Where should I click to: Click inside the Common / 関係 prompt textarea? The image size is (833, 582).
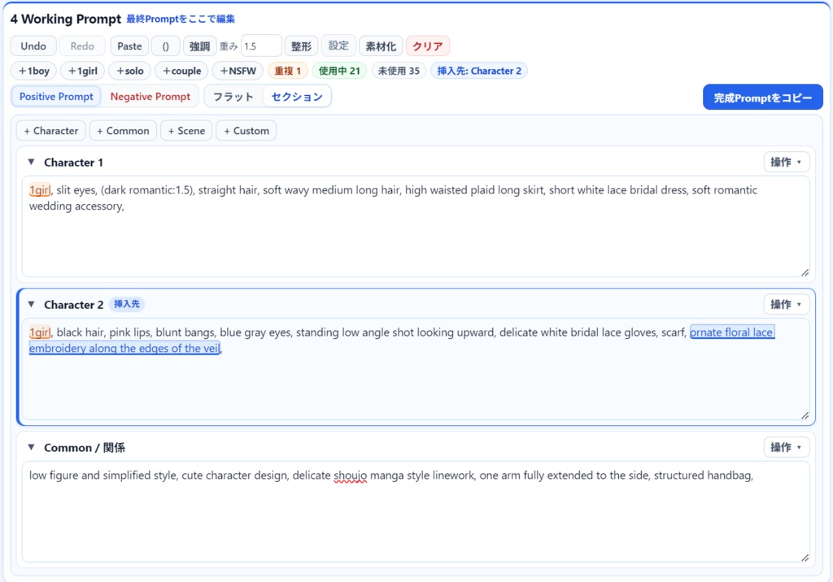(x=416, y=511)
